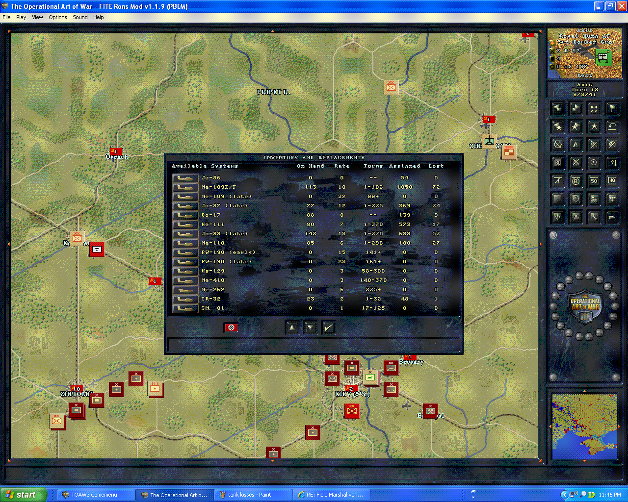628x502 pixels.
Task: Select the Me-109E/F inventory row
Action: tap(294, 187)
